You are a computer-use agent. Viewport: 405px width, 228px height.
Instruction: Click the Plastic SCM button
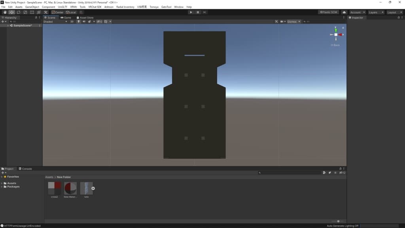tap(328, 12)
